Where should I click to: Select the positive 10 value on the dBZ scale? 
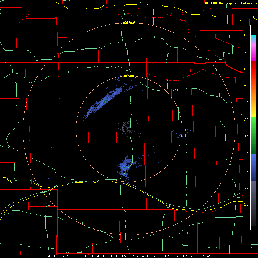pos(246,154)
